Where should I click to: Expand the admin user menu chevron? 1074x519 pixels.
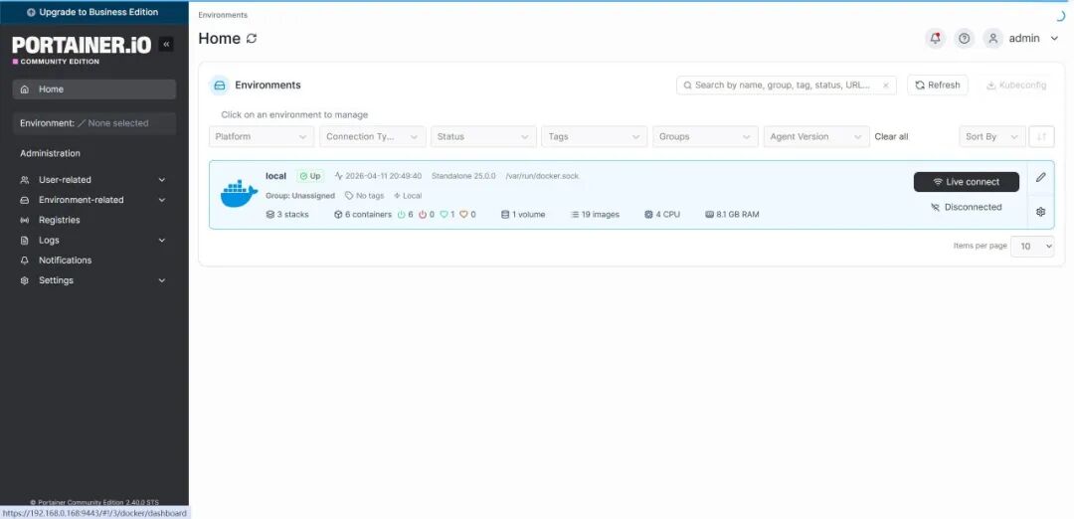(x=1054, y=39)
